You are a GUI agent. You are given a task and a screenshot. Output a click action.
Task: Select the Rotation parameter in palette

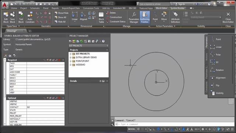tap(217, 70)
